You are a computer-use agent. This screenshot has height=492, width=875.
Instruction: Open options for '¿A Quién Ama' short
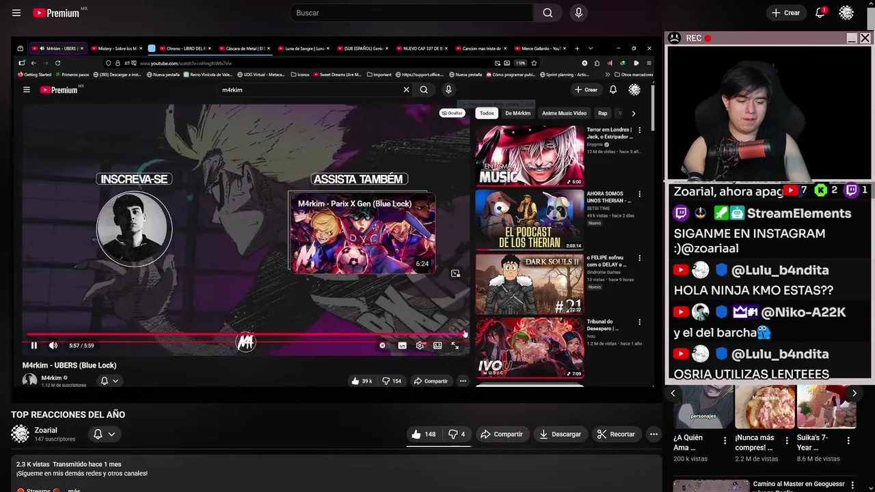(x=725, y=441)
